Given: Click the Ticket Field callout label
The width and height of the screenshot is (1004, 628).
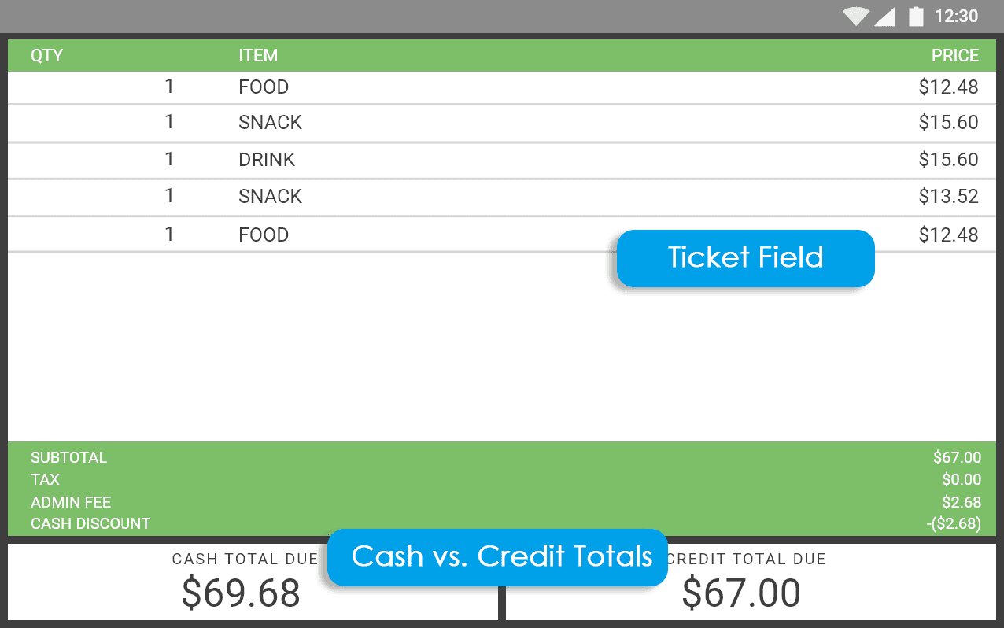Looking at the screenshot, I should click(x=745, y=258).
